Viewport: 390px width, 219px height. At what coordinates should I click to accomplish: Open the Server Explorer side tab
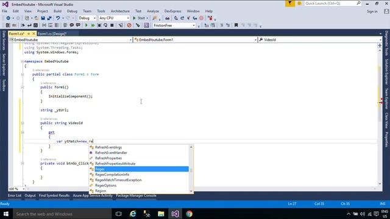(4, 64)
